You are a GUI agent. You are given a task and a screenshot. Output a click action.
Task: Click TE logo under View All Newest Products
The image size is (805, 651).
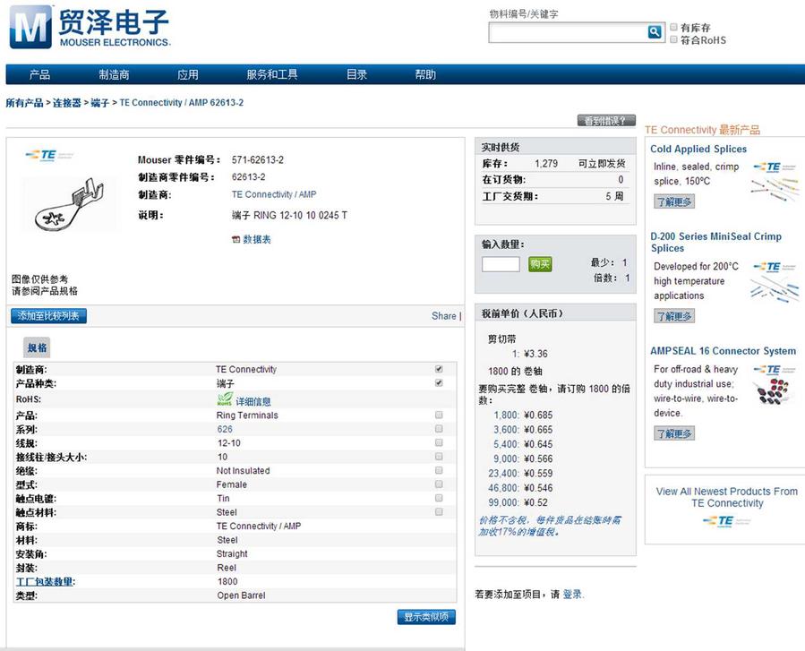pos(726,521)
